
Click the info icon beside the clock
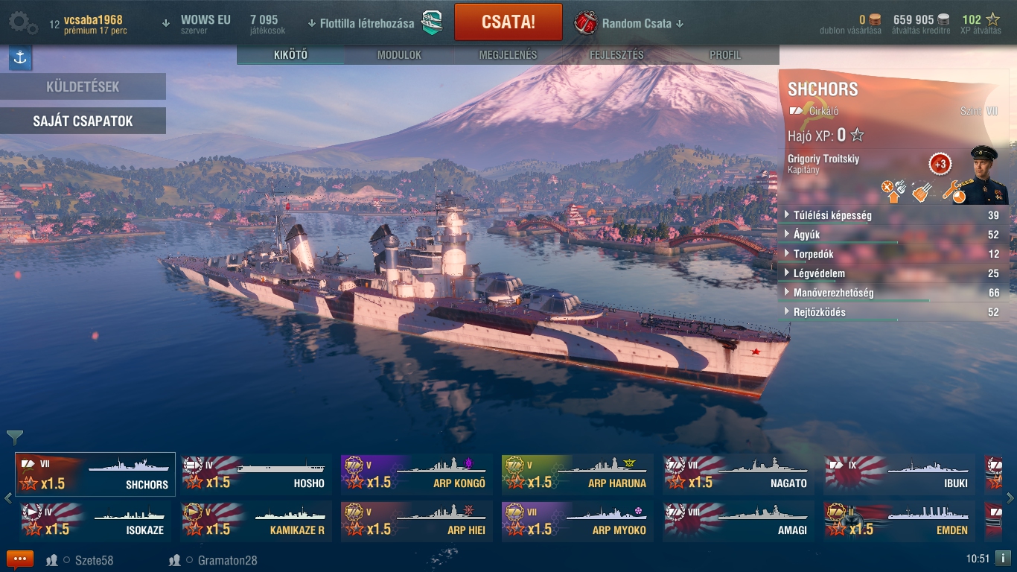[x=1003, y=558]
